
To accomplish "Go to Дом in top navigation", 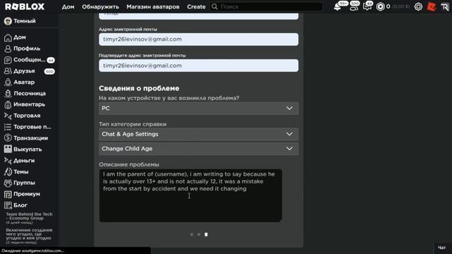I will point(68,6).
